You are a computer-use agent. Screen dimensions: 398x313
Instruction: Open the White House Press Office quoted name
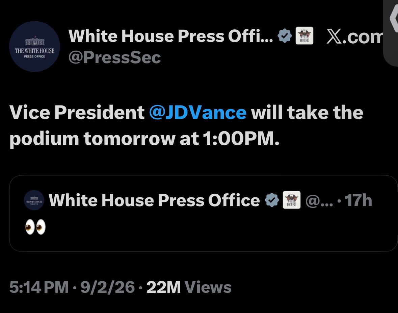tap(154, 200)
